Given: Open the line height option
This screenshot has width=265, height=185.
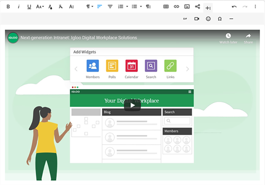Looking at the screenshot, I should click(x=71, y=7).
